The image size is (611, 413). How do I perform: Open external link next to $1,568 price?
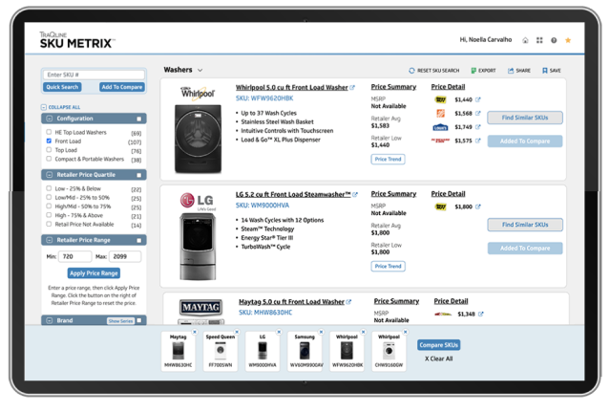click(x=478, y=113)
